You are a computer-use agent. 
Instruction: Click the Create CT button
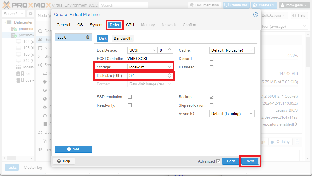point(264,5)
